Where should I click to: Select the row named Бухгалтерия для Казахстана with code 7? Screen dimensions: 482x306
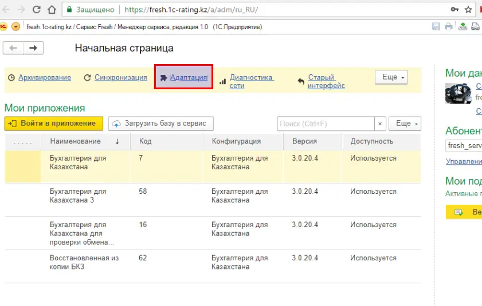[x=213, y=166]
